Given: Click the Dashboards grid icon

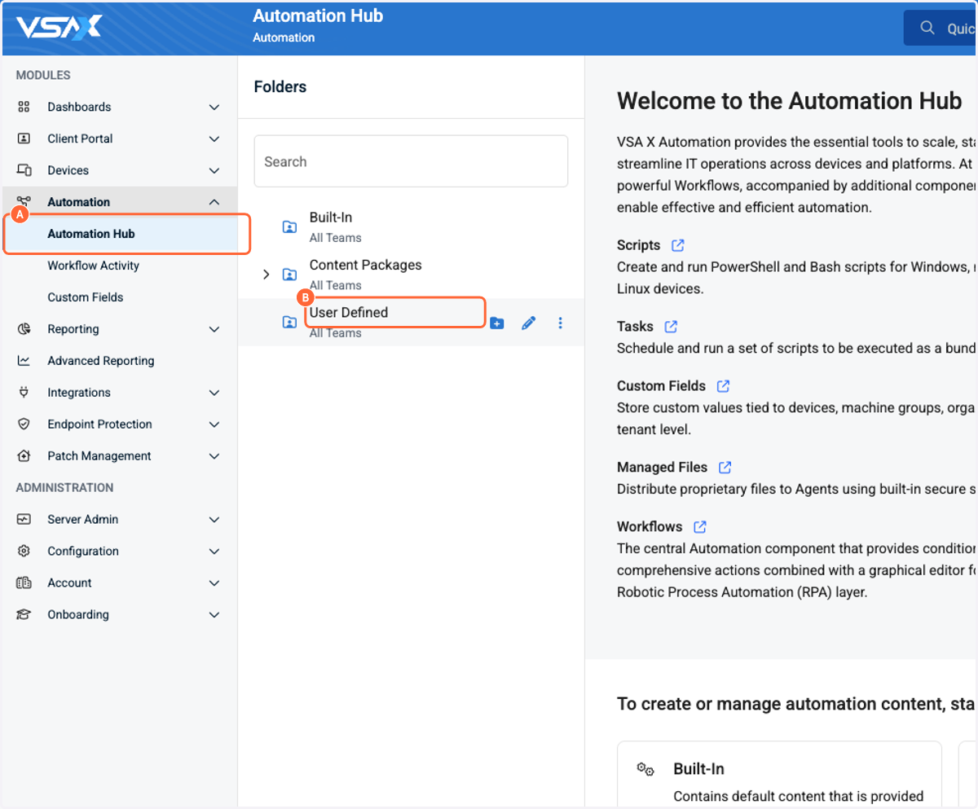Looking at the screenshot, I should pos(24,107).
